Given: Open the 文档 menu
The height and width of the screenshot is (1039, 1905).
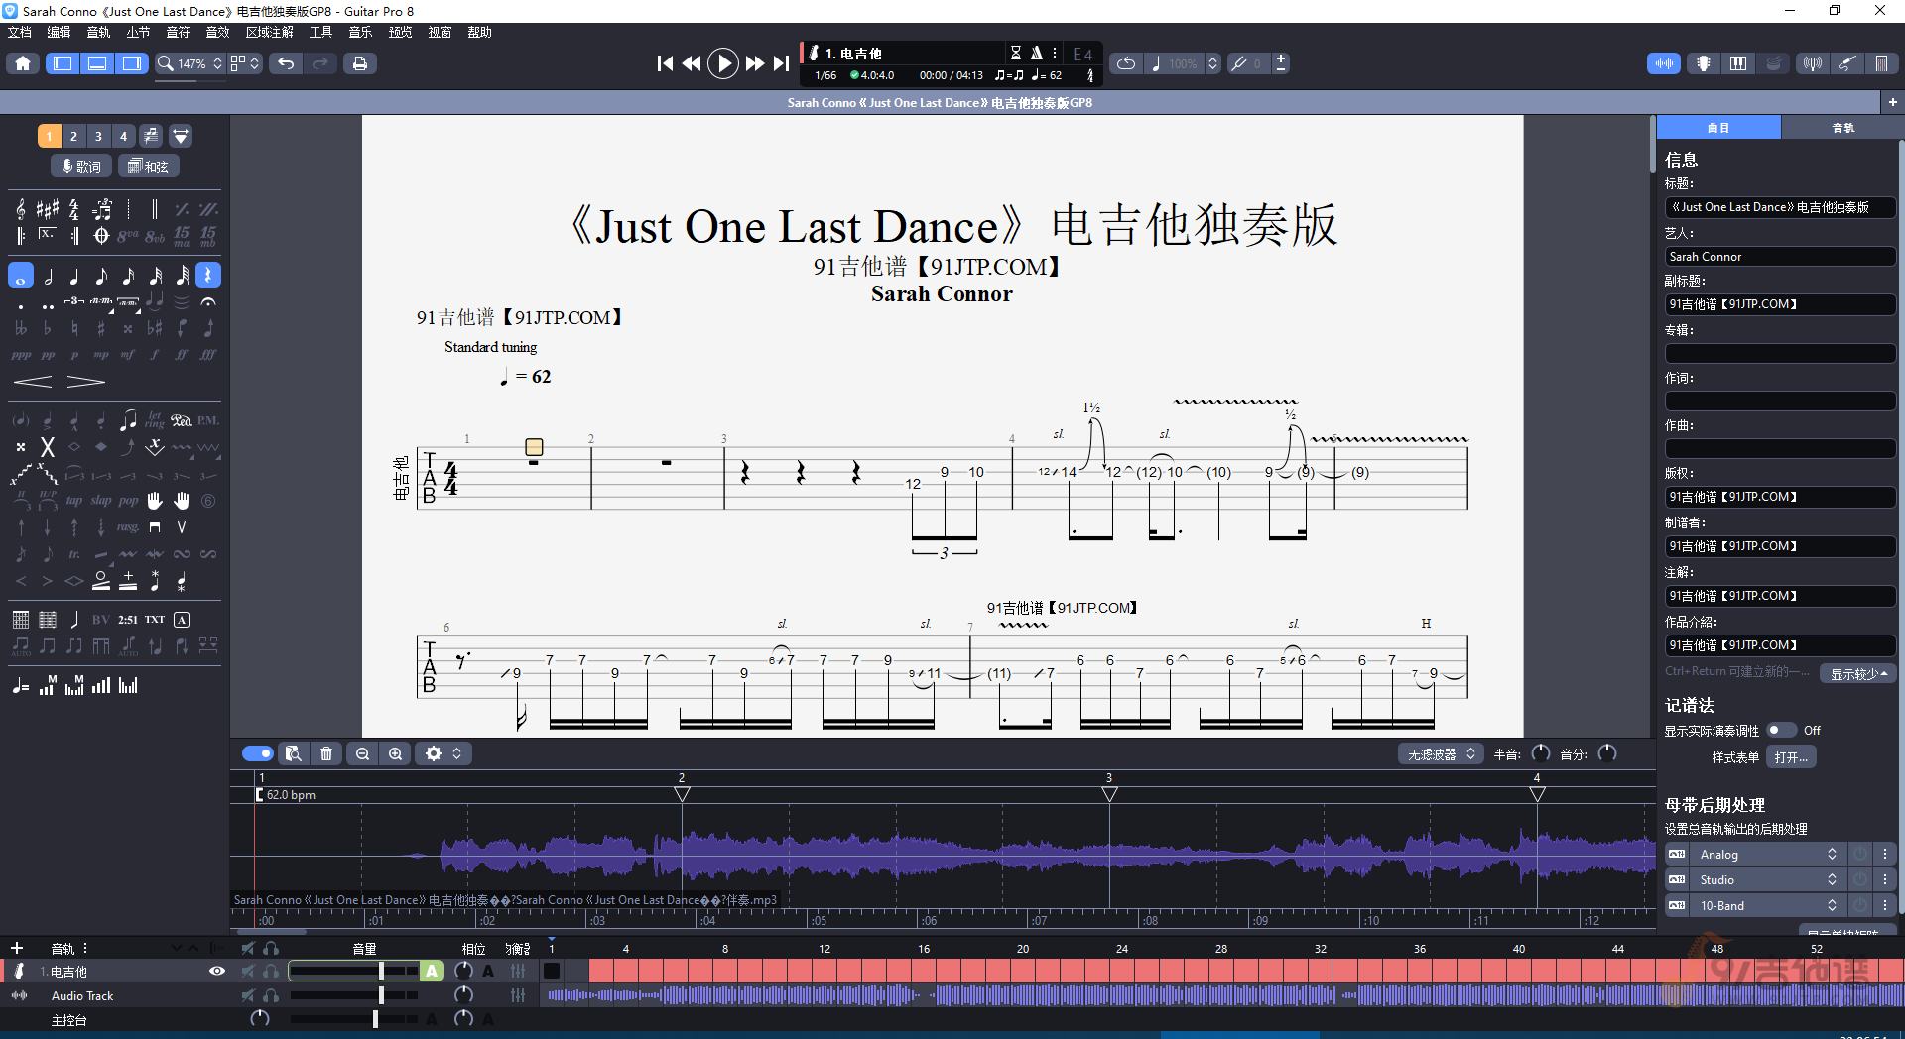Looking at the screenshot, I should (20, 33).
